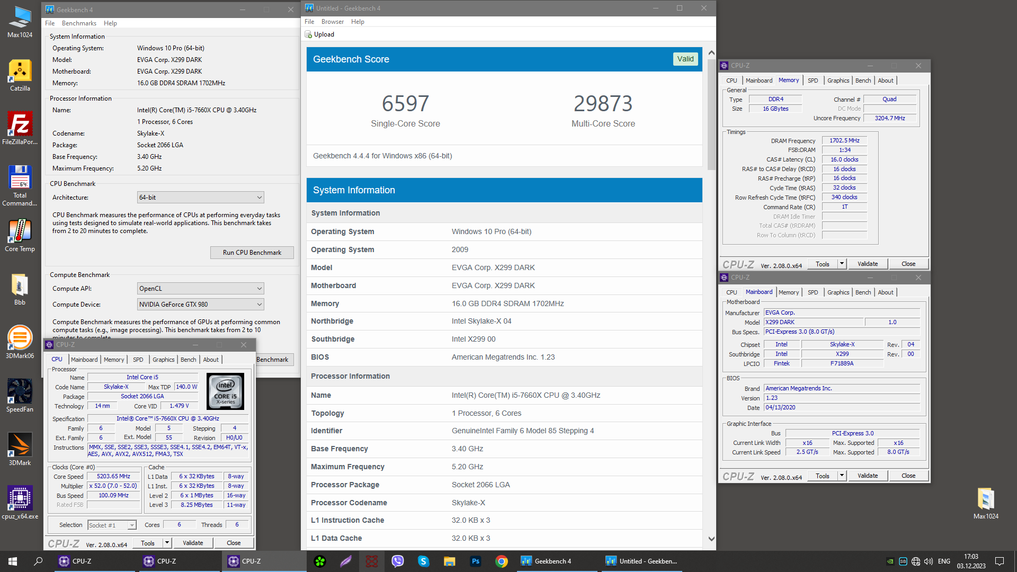The width and height of the screenshot is (1017, 572).
Task: Click BIOS date 04/13/2020 field
Action: (842, 408)
